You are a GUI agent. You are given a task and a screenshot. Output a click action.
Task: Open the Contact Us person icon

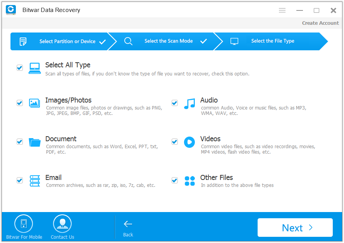tap(62, 224)
